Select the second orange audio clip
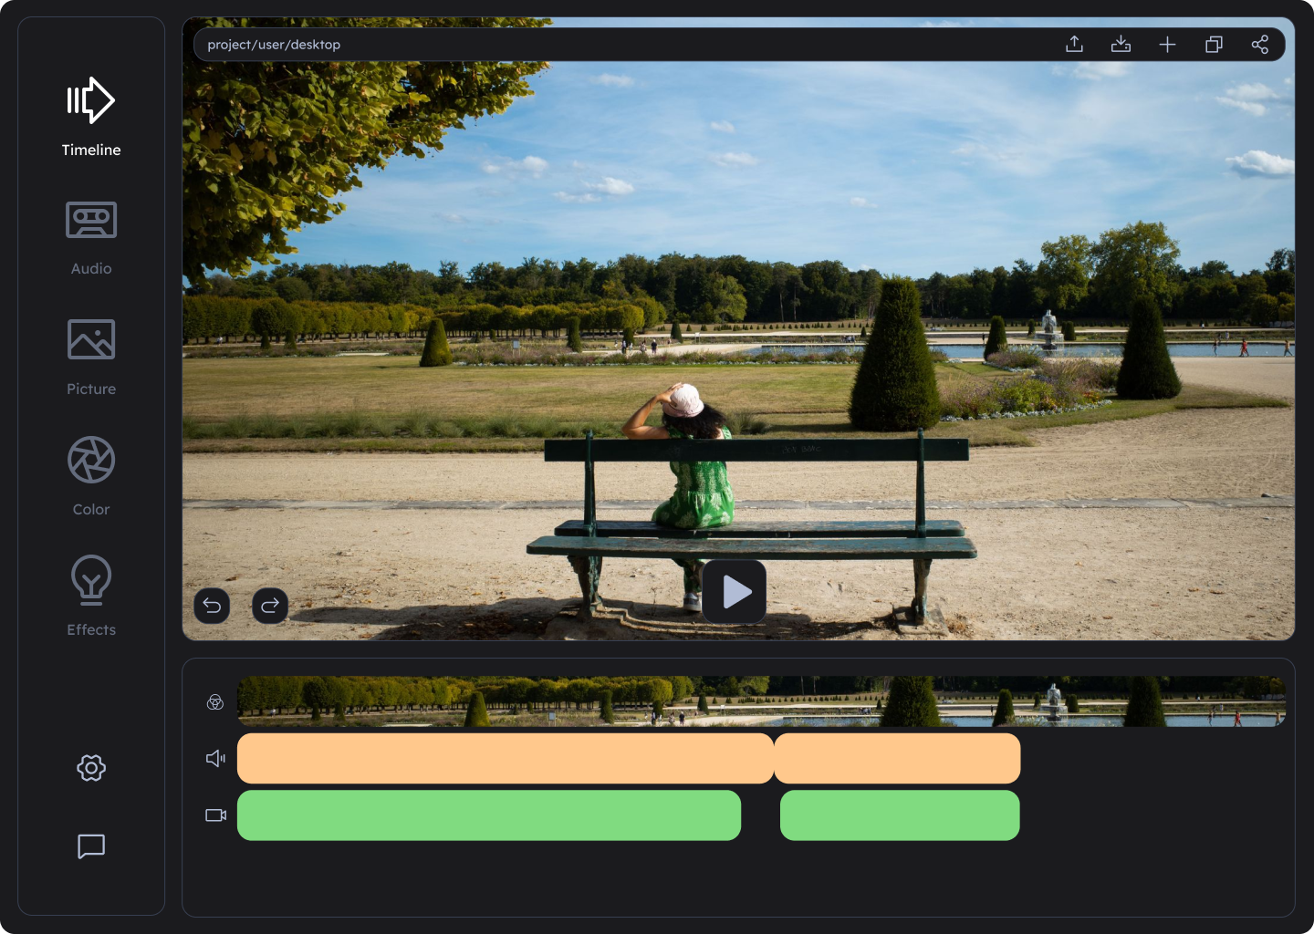 point(898,758)
